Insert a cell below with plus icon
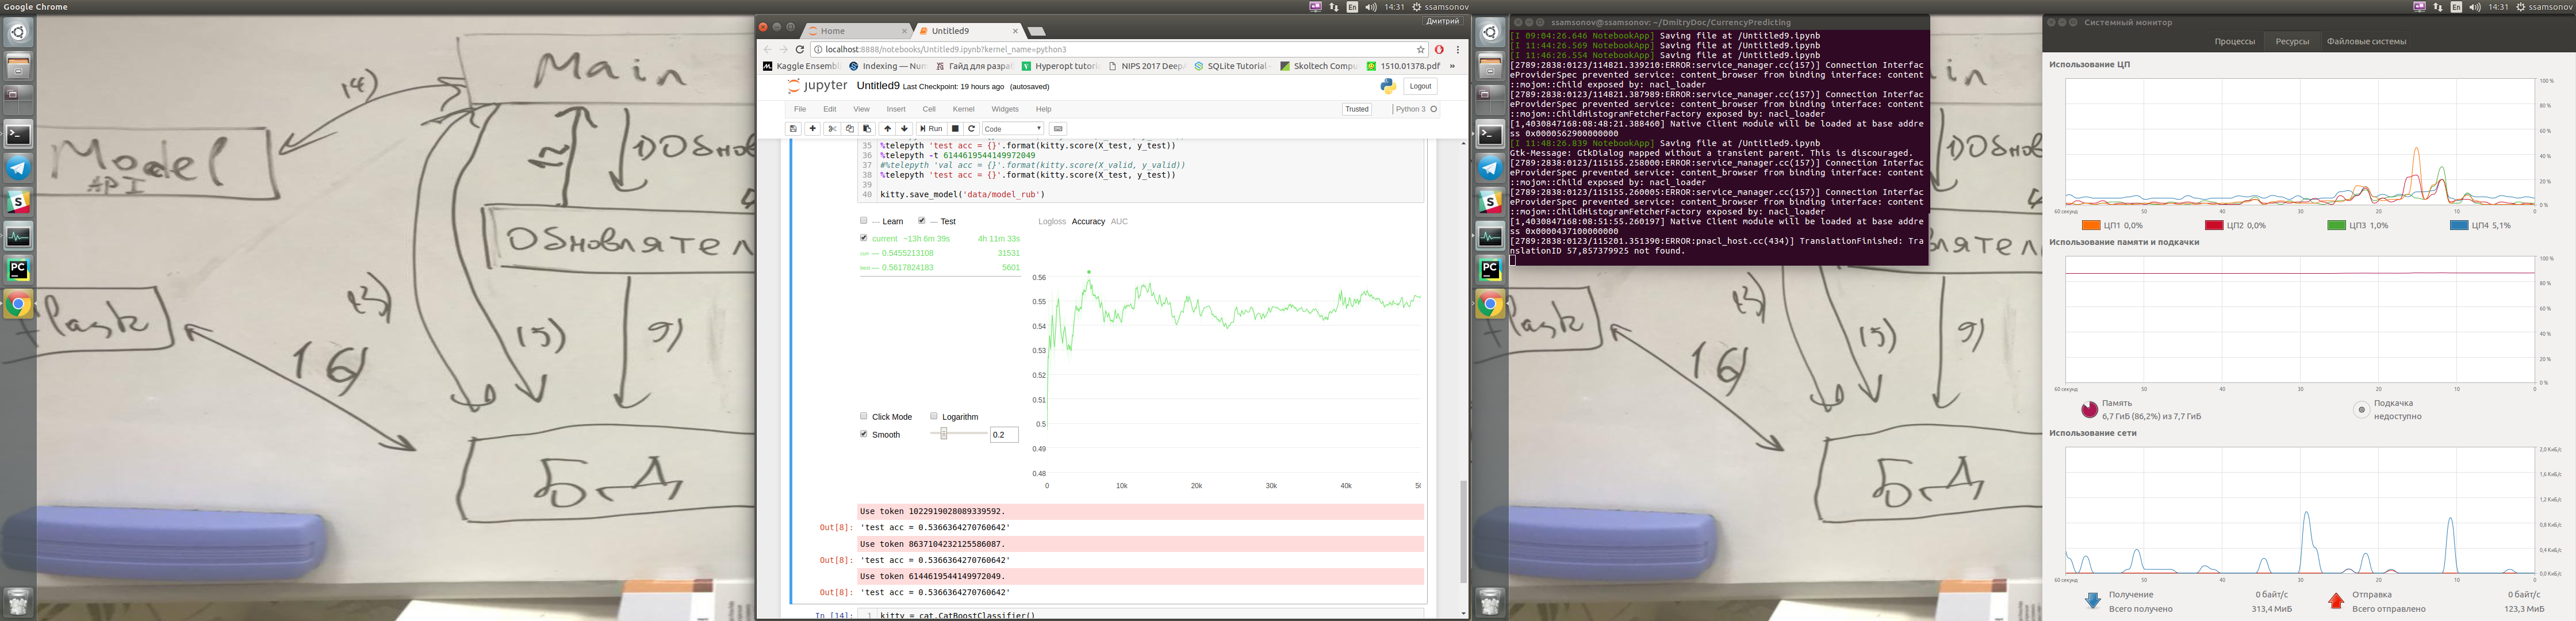2576x621 pixels. 812,129
